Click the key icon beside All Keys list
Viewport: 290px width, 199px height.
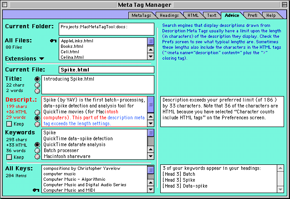[36, 190]
